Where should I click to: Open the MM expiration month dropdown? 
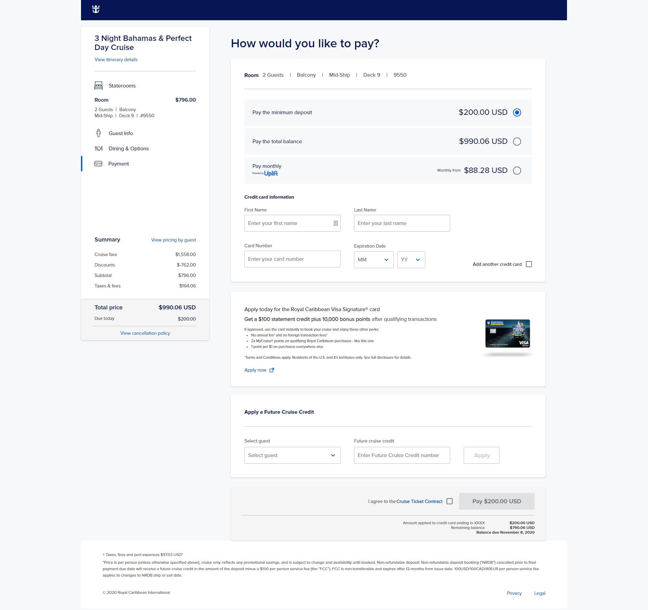[x=374, y=260]
